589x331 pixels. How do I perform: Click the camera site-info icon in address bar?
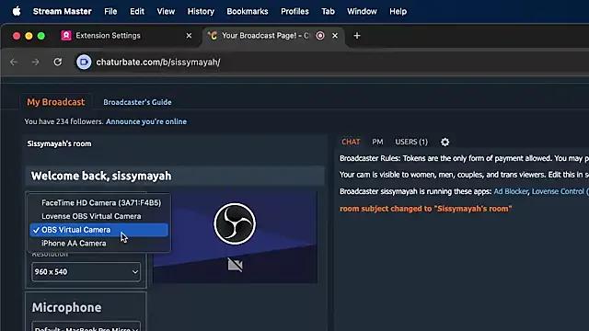[84, 62]
